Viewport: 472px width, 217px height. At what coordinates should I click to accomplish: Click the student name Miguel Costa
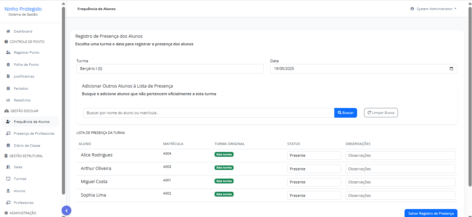pos(94,182)
